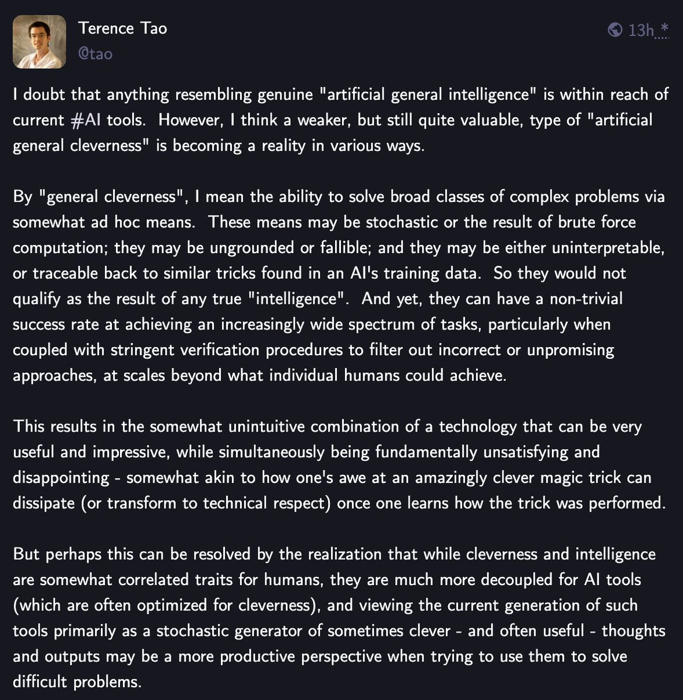Click the globe public-visibility icon
This screenshot has width=683, height=700.
pyautogui.click(x=615, y=30)
